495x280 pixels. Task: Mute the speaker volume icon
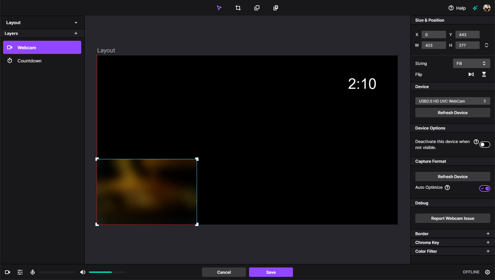[83, 272]
